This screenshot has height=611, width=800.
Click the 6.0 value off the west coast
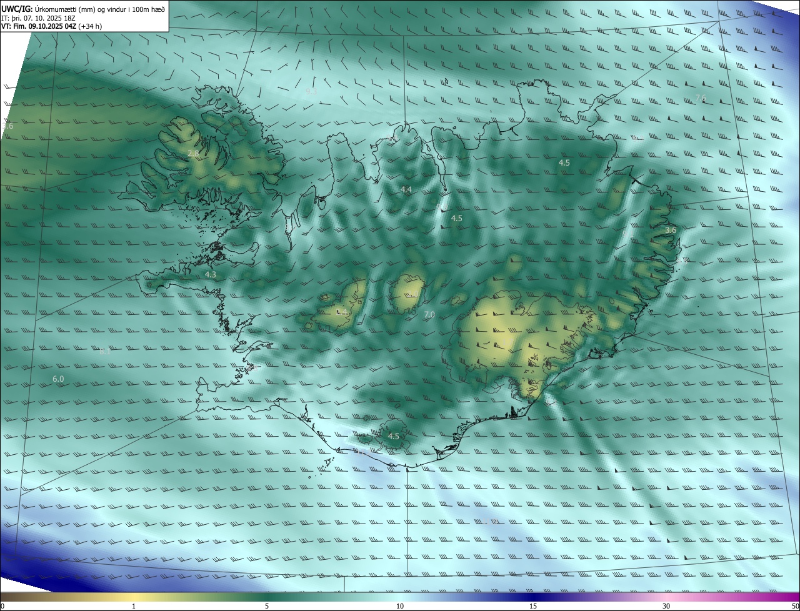coord(58,379)
